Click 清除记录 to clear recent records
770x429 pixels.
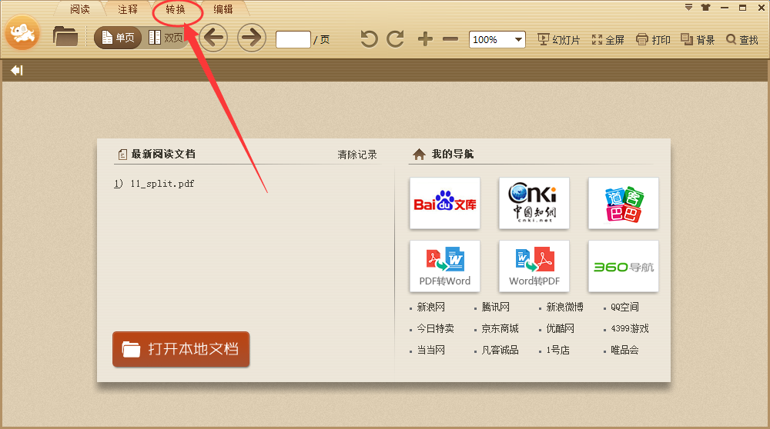(357, 155)
